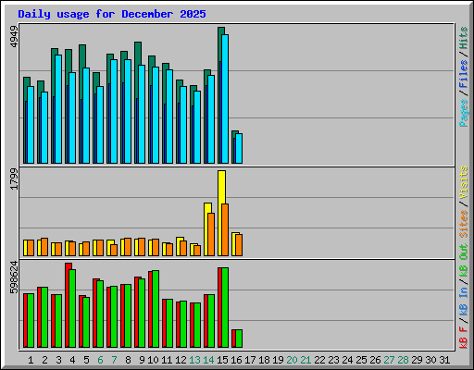Select day 4 on the axis

72,360
